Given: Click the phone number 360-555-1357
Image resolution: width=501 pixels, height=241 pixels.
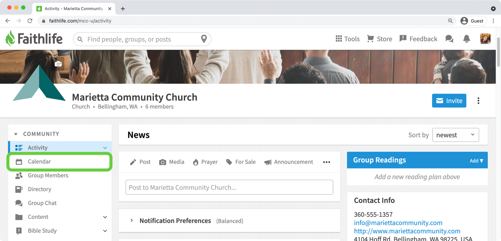Looking at the screenshot, I should (373, 214).
